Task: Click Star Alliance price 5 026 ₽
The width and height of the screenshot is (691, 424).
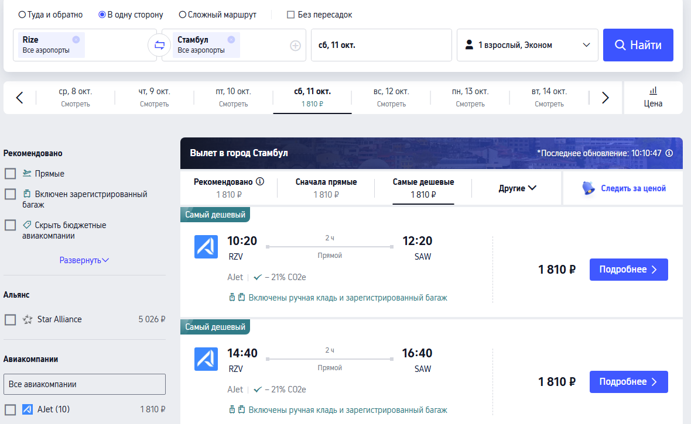Action: tap(152, 319)
